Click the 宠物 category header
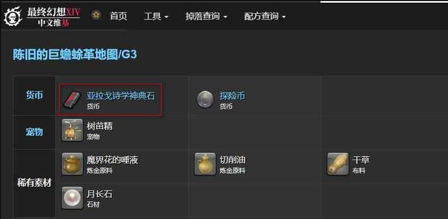 pos(35,132)
